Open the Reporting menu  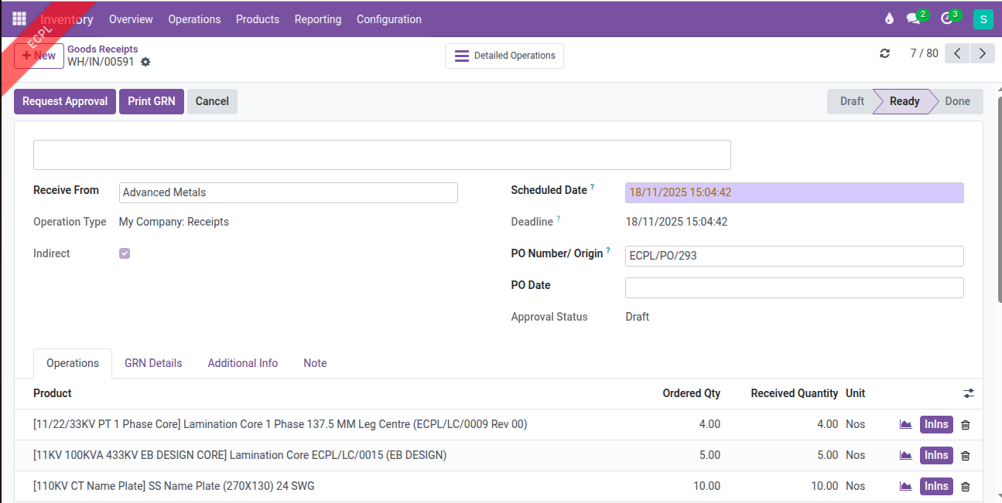click(317, 19)
